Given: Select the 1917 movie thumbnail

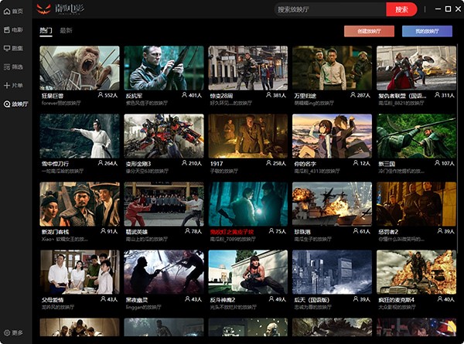Looking at the screenshot, I should point(247,136).
